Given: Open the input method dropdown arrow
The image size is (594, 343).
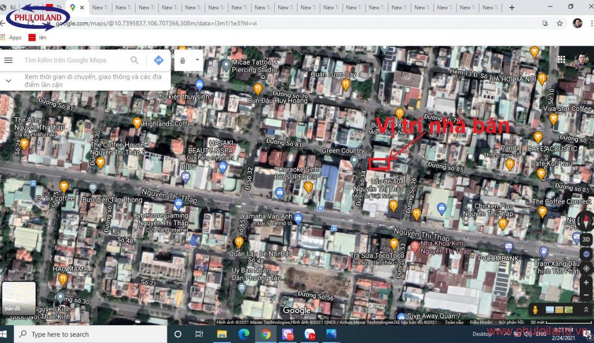Looking at the screenshot, I should [197, 60].
